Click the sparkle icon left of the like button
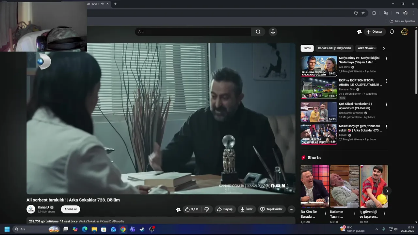 point(178,210)
